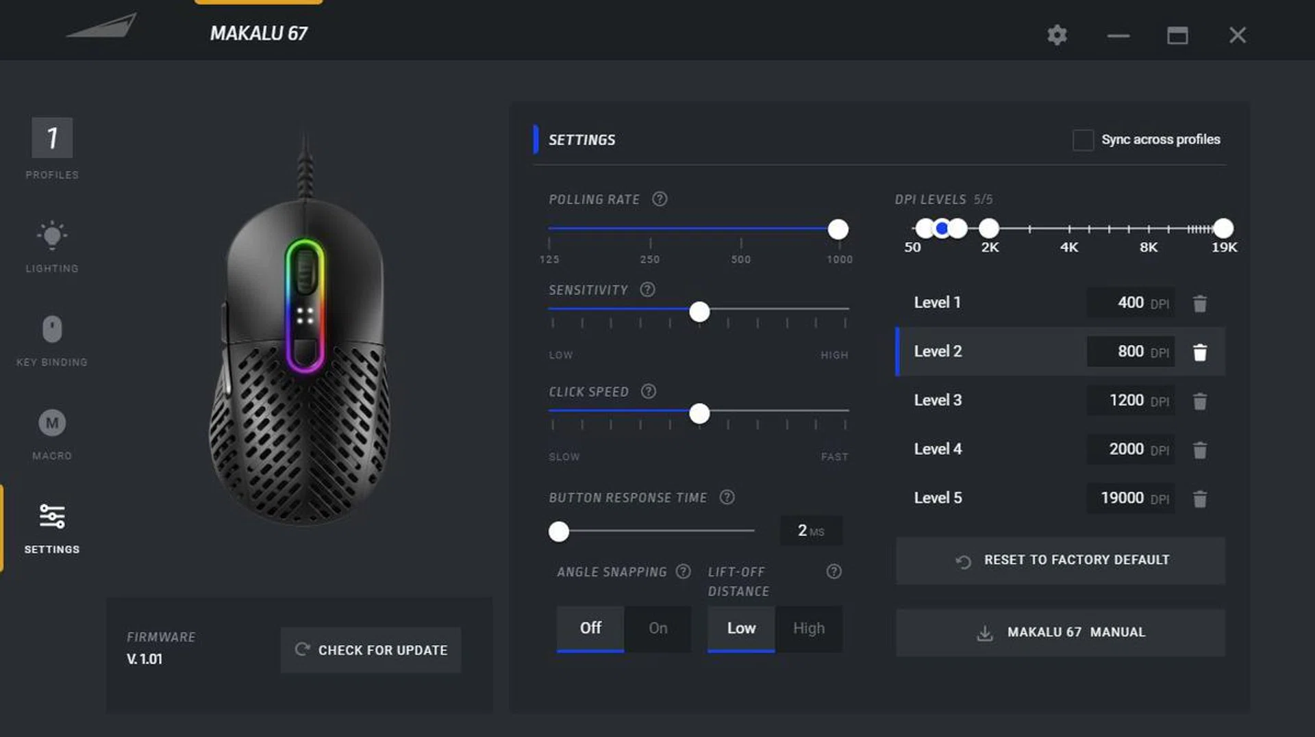
Task: Select profile number 1
Action: [52, 138]
